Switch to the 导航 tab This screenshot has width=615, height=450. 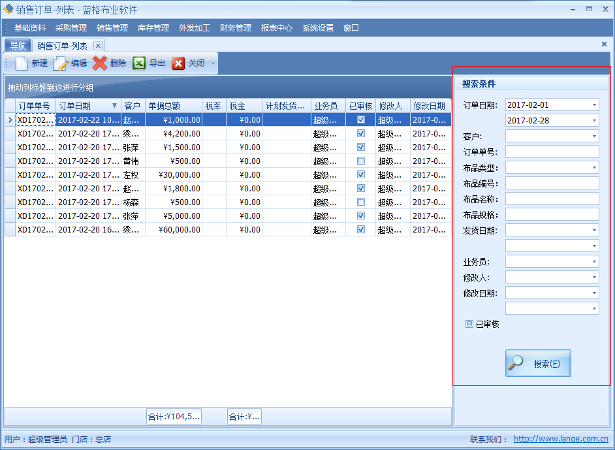(x=18, y=46)
